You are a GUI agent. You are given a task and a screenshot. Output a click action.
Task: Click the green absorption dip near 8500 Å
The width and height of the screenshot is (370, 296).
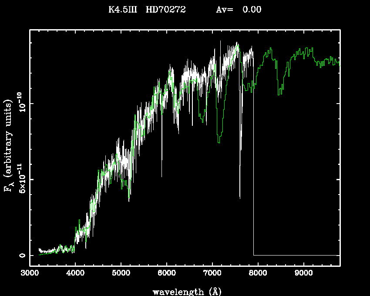tap(279, 94)
